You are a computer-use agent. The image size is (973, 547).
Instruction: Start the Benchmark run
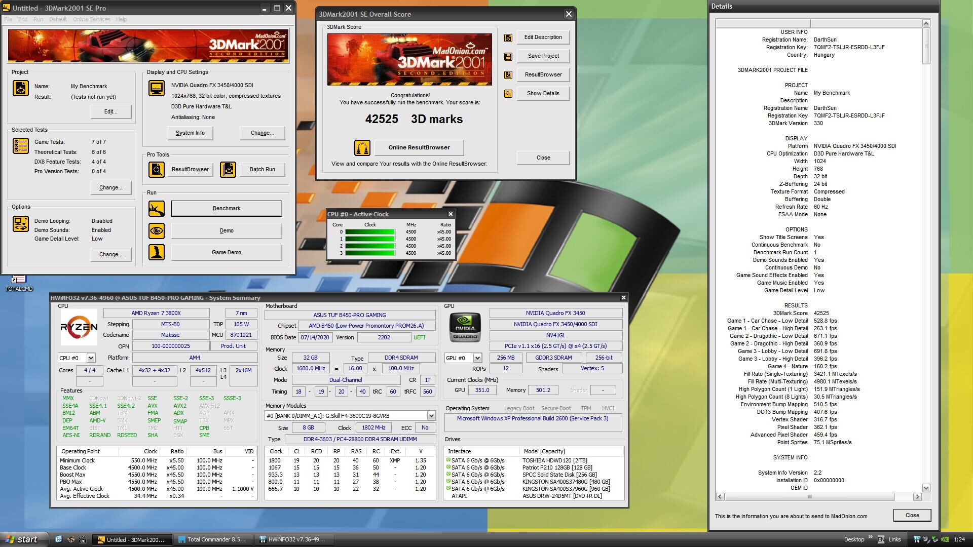227,209
